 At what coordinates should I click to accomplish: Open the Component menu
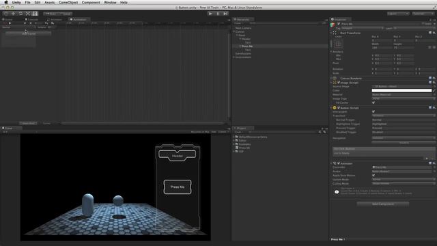[x=91, y=3]
